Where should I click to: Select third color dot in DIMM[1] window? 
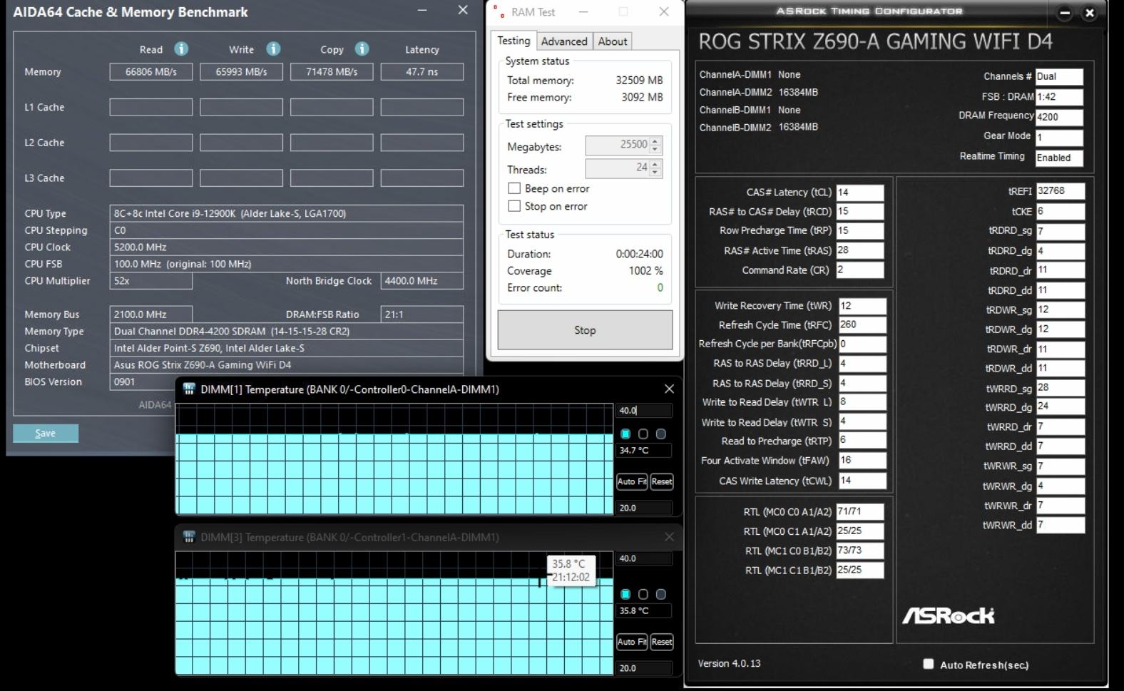tap(661, 434)
